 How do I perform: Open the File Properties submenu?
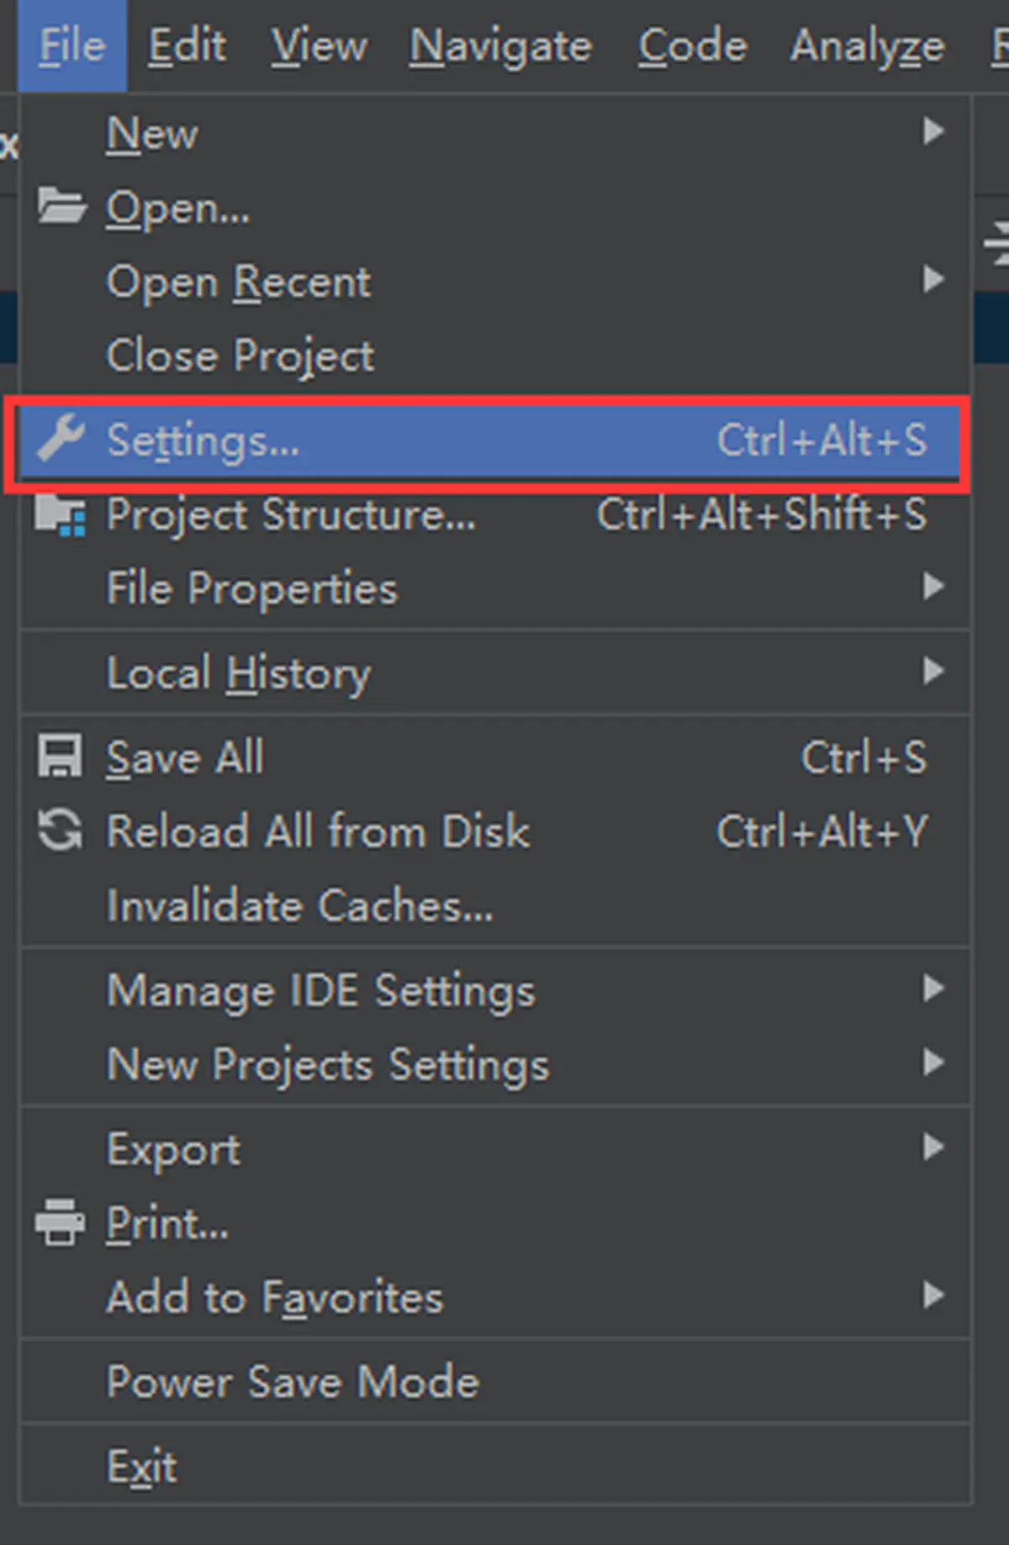[494, 588]
